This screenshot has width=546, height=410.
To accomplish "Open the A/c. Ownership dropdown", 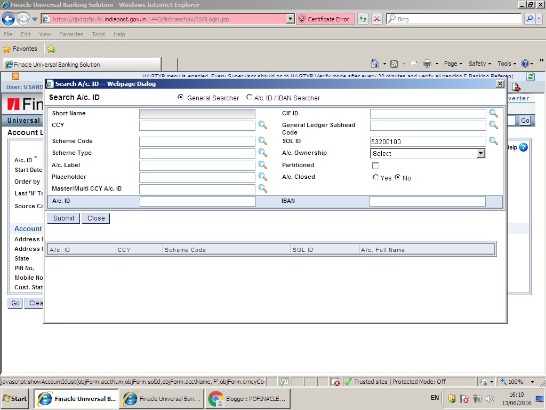I will [x=480, y=153].
